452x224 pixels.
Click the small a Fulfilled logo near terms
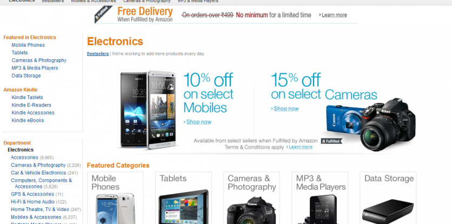click(x=331, y=141)
